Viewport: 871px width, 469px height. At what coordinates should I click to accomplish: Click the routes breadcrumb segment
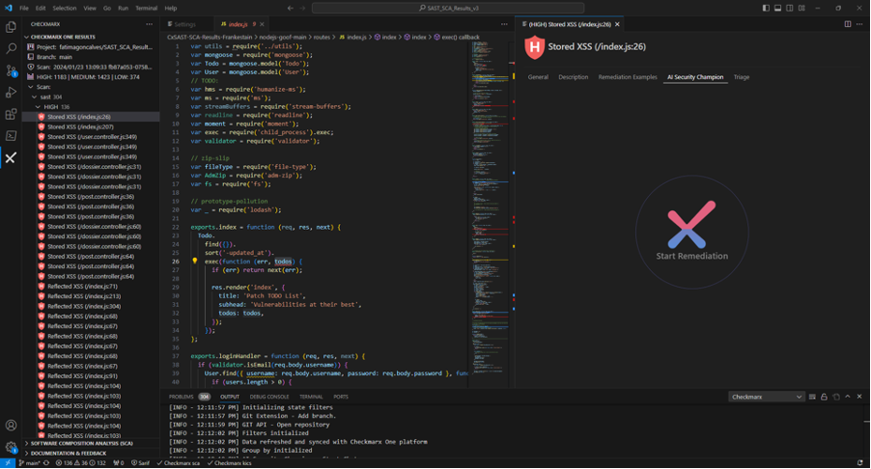(x=322, y=38)
